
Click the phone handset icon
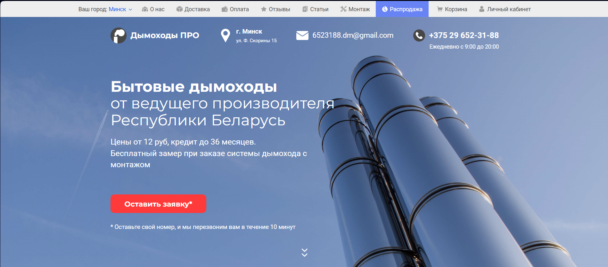pyautogui.click(x=419, y=35)
